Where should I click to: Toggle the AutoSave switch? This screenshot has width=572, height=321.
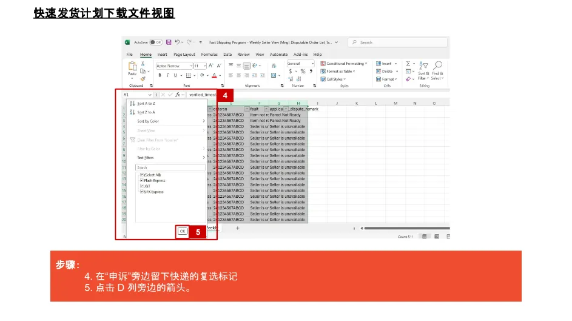[156, 42]
